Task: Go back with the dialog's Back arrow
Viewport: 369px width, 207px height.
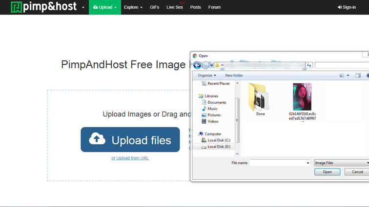Action: point(197,65)
